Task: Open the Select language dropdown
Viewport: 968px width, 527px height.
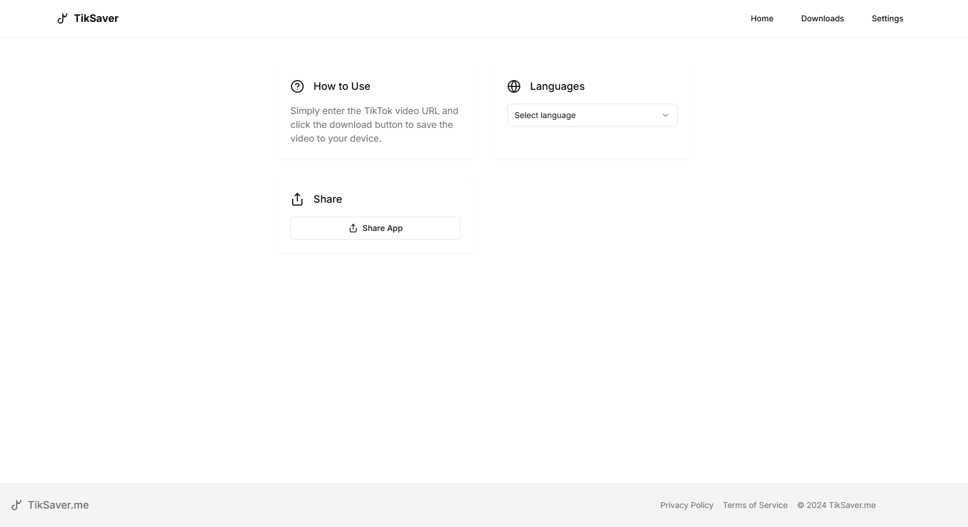Action: 592,115
